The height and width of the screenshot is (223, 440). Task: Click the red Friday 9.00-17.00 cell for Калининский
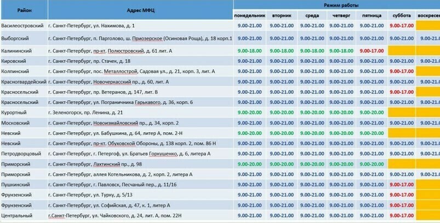372,50
